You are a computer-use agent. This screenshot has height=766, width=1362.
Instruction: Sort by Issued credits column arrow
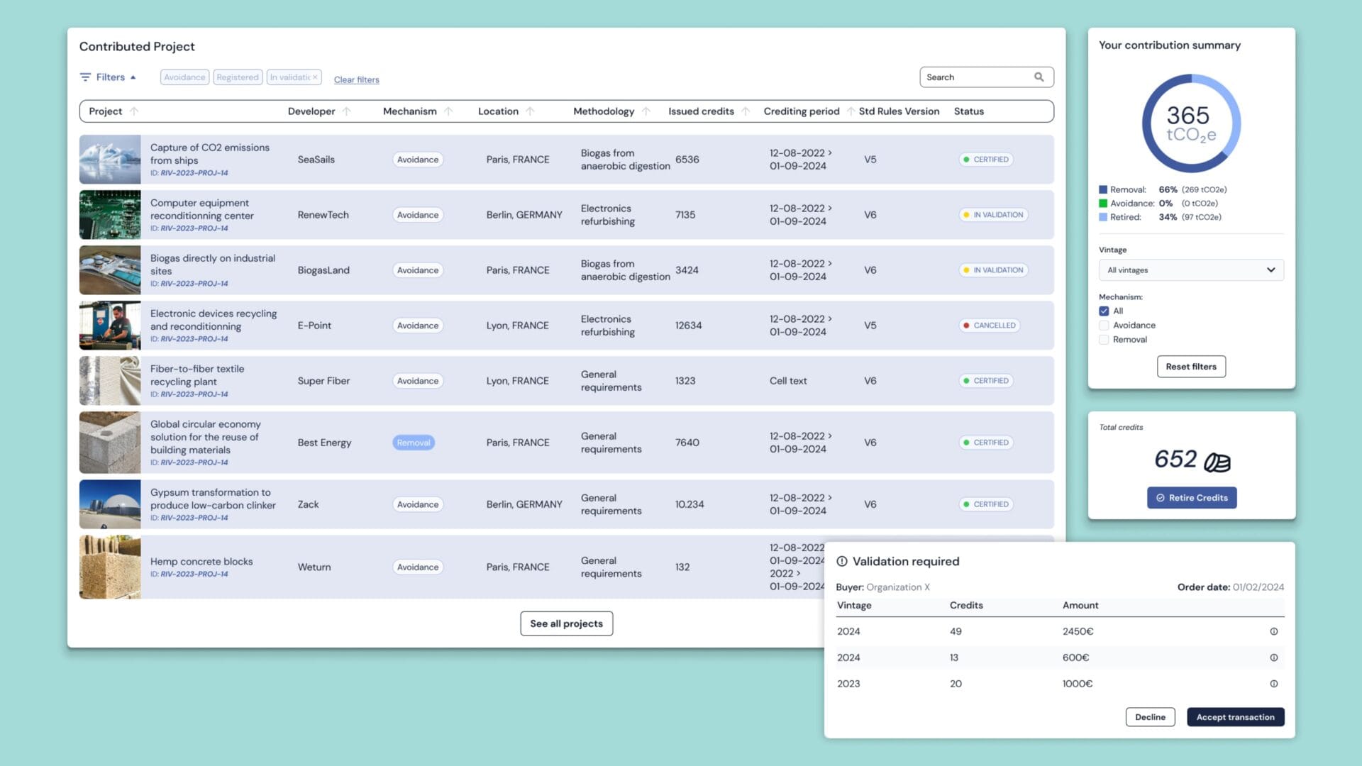746,111
